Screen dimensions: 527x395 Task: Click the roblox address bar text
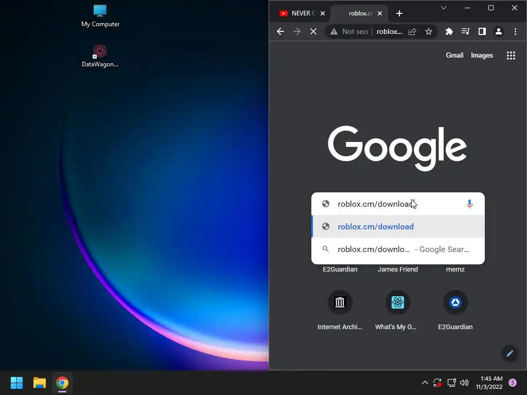click(389, 31)
